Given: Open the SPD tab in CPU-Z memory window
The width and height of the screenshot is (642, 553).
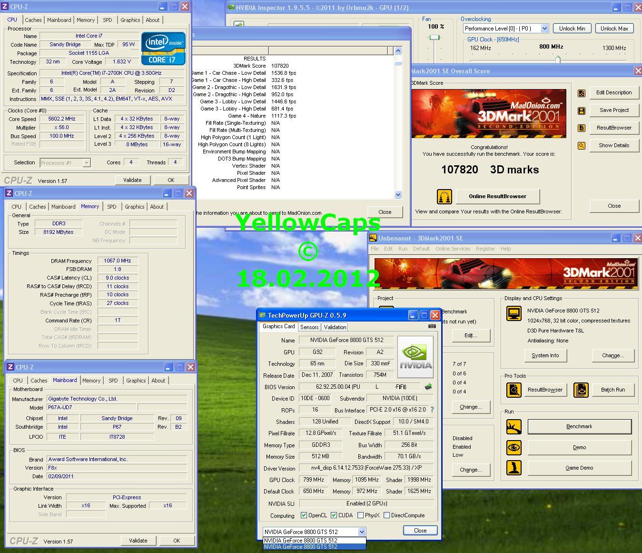Looking at the screenshot, I should (112, 207).
